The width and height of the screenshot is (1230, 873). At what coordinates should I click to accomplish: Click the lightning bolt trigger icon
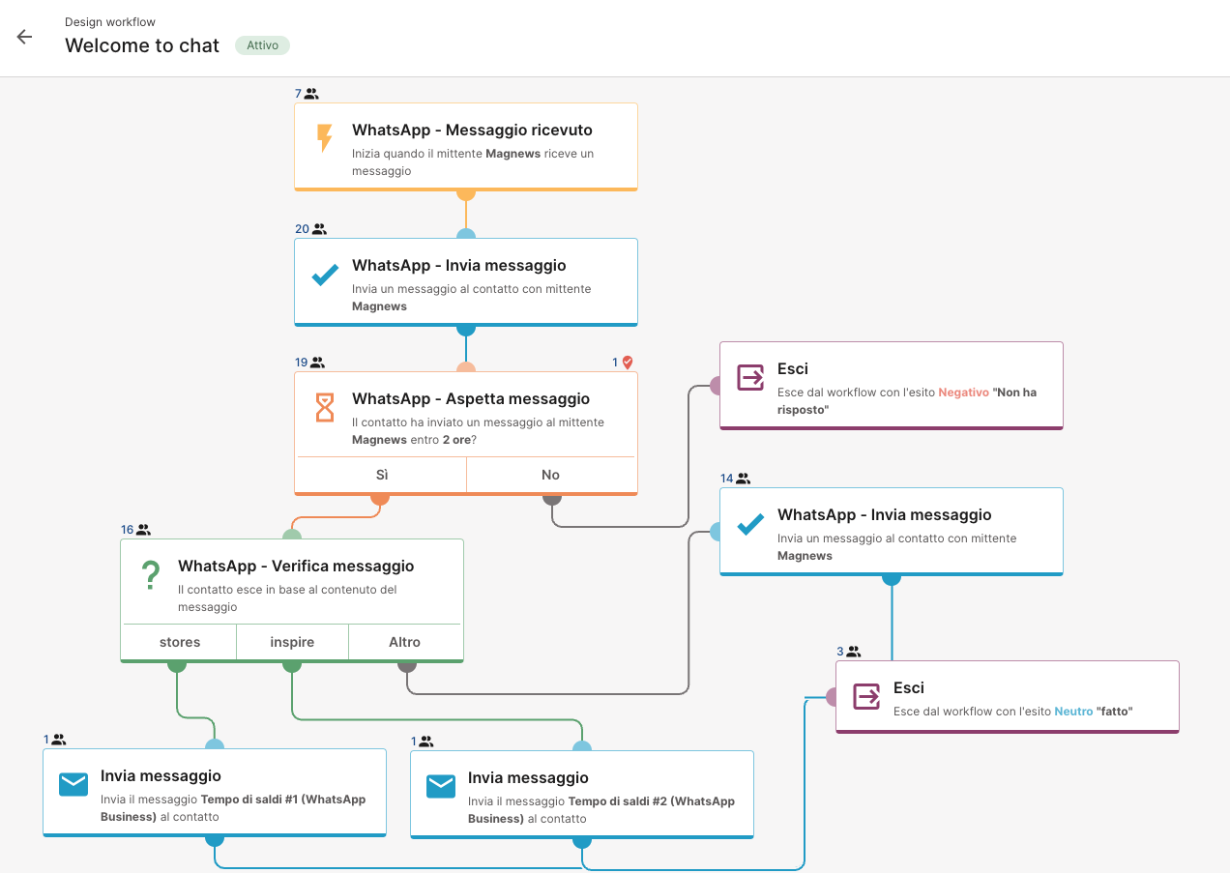click(x=325, y=138)
